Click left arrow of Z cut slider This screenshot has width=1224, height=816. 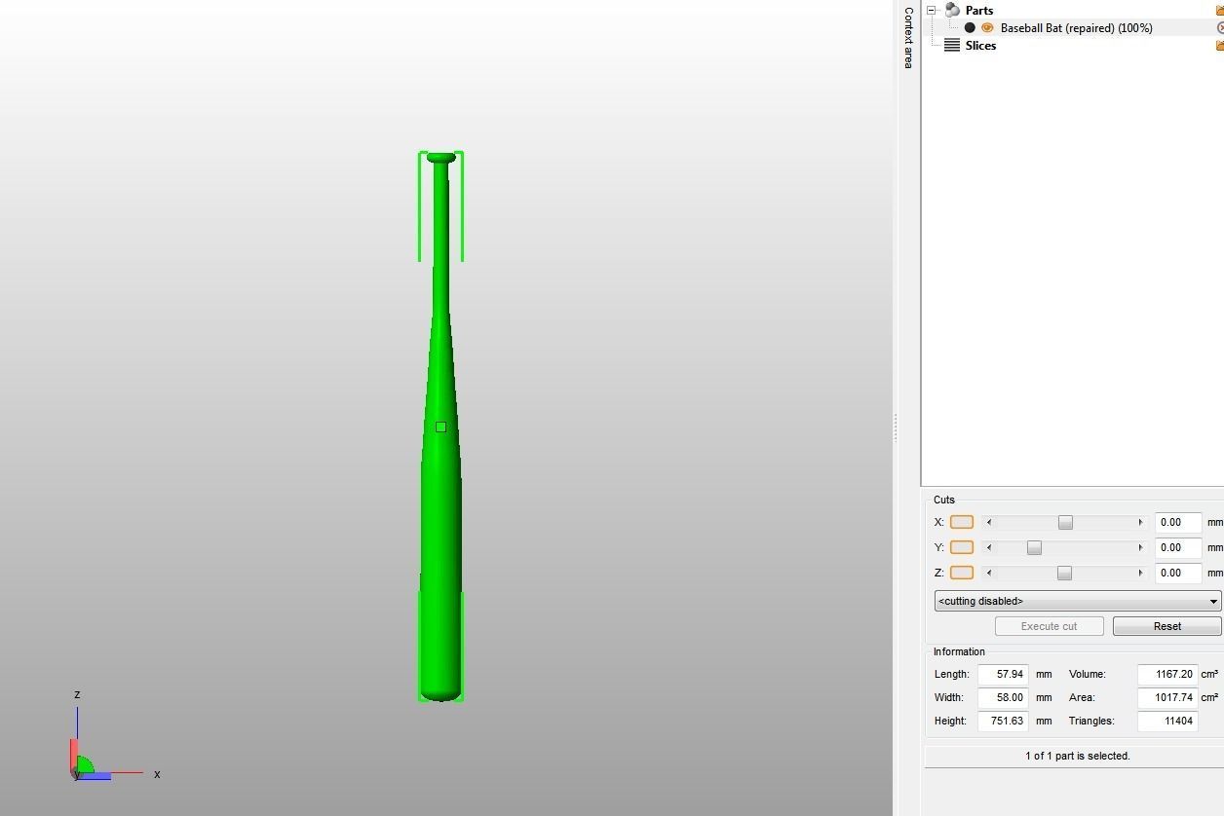pyautogui.click(x=989, y=573)
